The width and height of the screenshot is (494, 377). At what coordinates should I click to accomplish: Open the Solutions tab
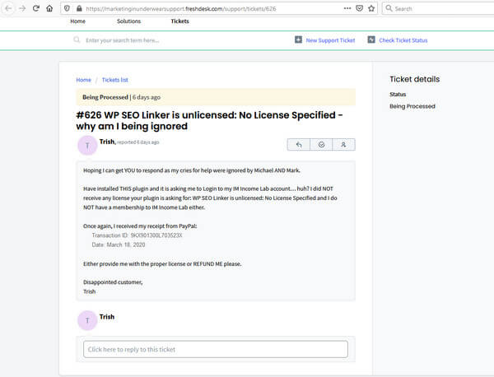click(x=129, y=21)
